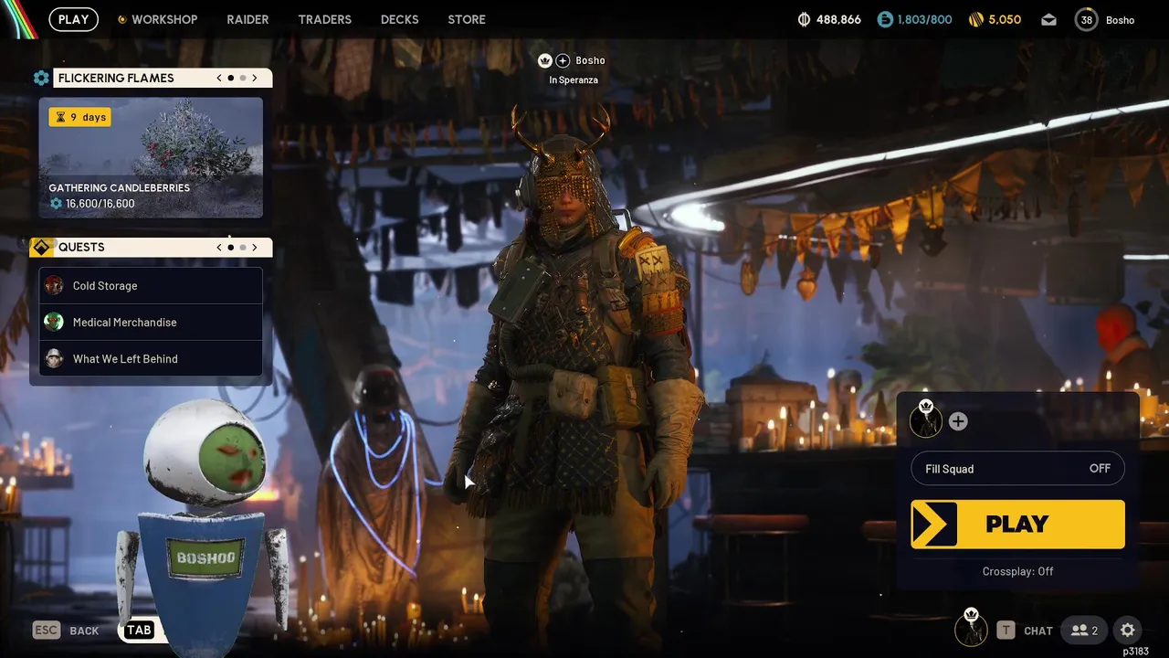Click the QUESTS header title

tap(81, 247)
